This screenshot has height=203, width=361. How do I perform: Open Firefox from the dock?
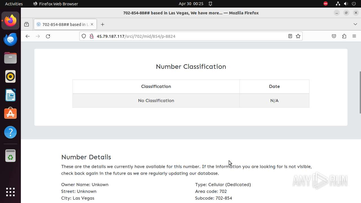10,21
